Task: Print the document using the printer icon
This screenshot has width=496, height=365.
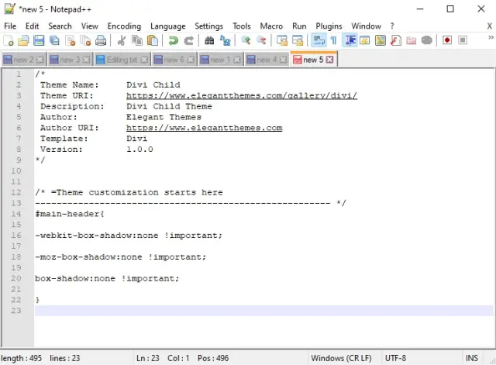Action: 101,40
